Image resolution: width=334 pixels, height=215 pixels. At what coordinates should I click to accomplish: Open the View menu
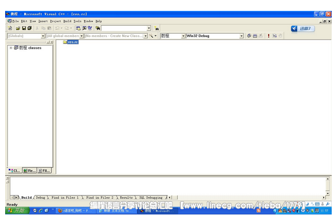(x=33, y=21)
